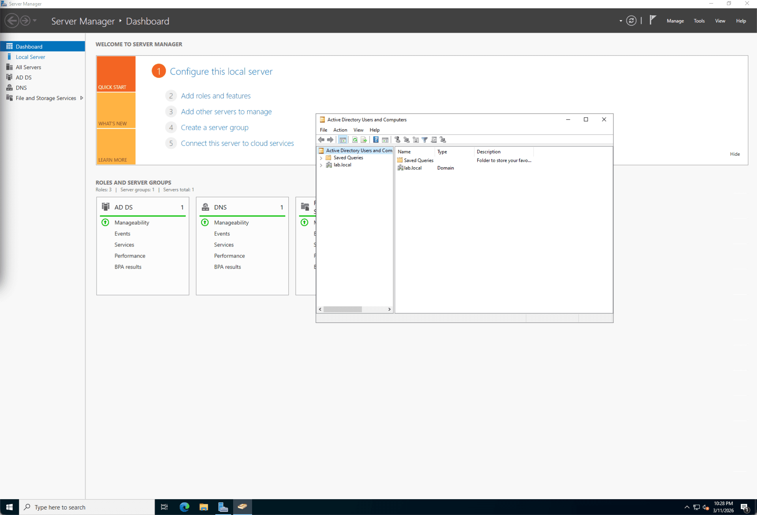The width and height of the screenshot is (757, 515).
Task: Click the Back arrow in the ADUC toolbar
Action: click(321, 140)
